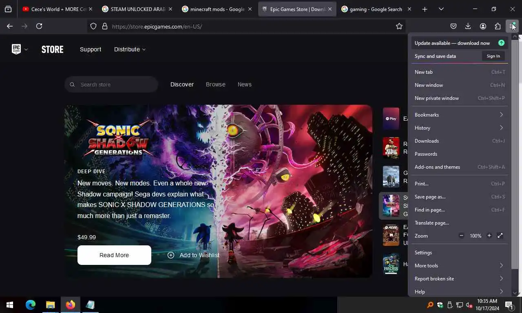Open Passwords from the menu
This screenshot has height=313, width=522.
[460, 154]
